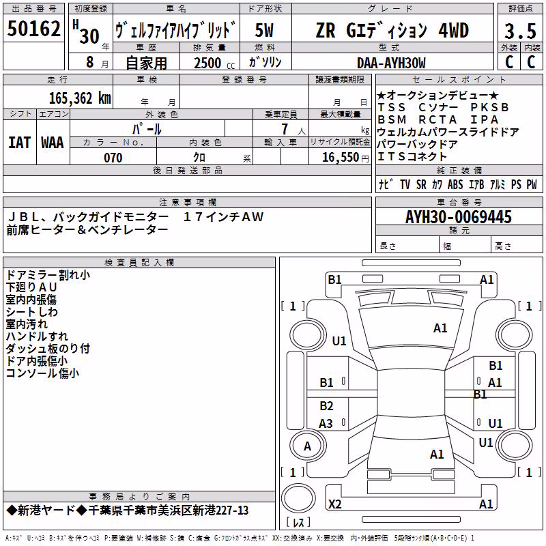The image size is (546, 546).
Task: Click model code DAA-AYH30W
Action: [x=391, y=63]
